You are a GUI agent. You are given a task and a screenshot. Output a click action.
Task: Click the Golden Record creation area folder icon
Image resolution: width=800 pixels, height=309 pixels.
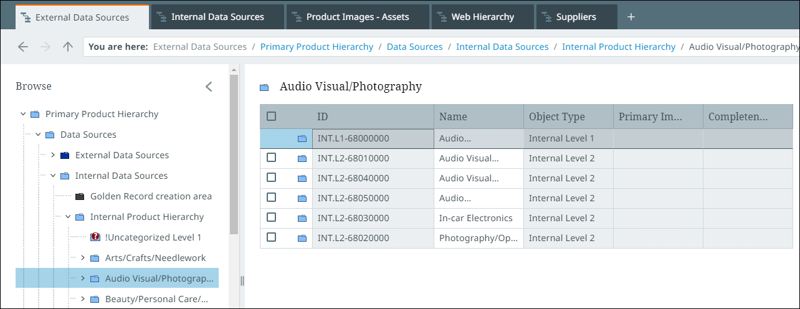coord(80,196)
